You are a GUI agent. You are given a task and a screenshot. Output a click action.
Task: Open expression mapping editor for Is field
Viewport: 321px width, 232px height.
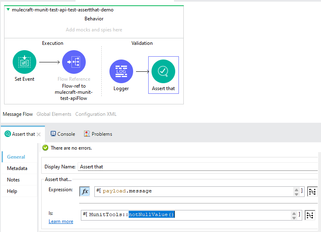coord(310,215)
